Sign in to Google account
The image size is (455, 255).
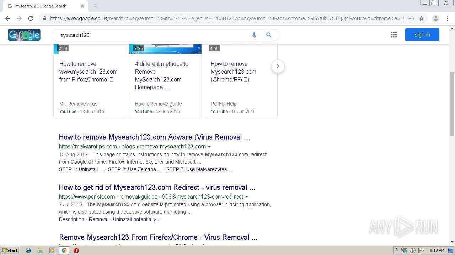tap(422, 35)
